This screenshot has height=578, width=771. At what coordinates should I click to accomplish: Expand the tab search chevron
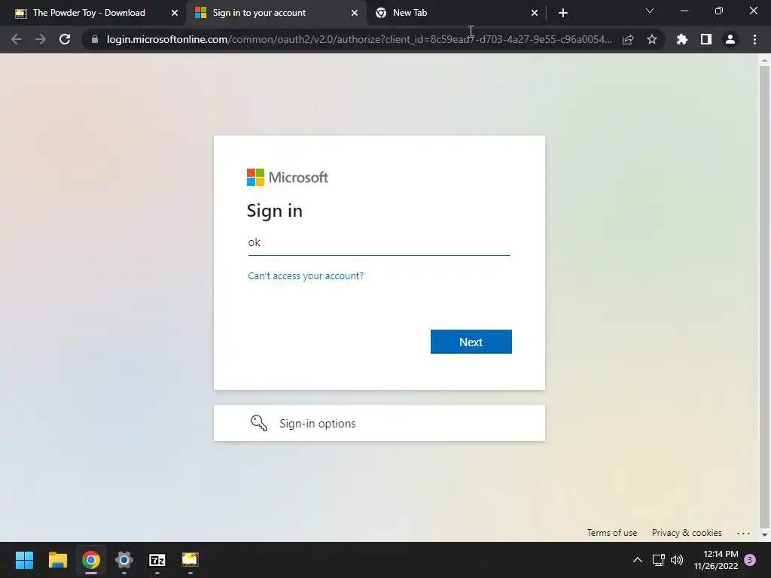(650, 11)
